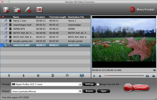This screenshot has height=100, width=157.
Task: Mute preview with speaker icon
Action: tap(154, 70)
